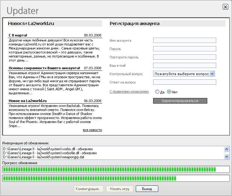Click the date "06.03.2008"
232x196 pixels.
92,101
